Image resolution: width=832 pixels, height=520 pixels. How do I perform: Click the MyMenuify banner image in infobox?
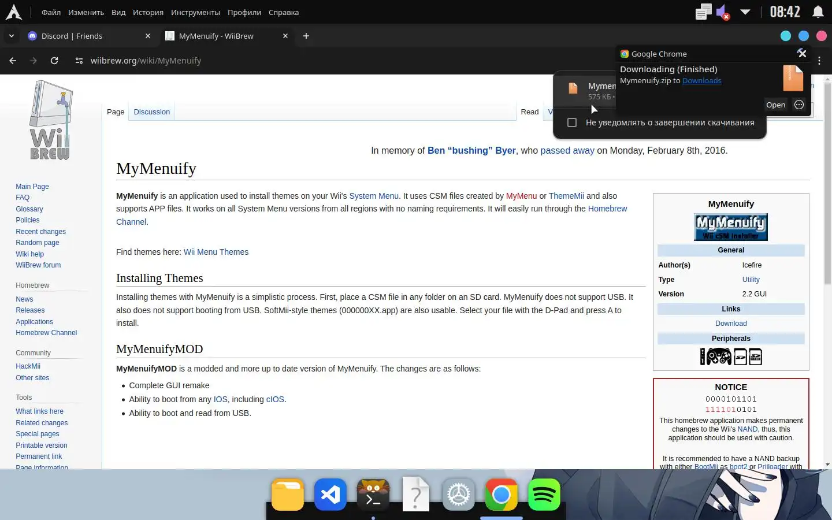tap(731, 227)
